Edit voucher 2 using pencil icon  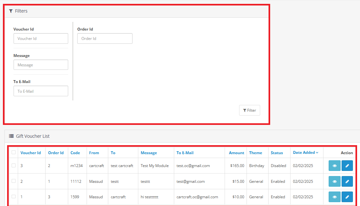point(347,182)
